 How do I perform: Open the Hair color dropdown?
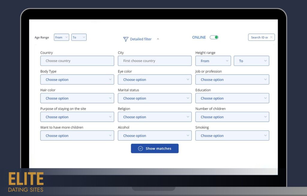[x=77, y=98]
